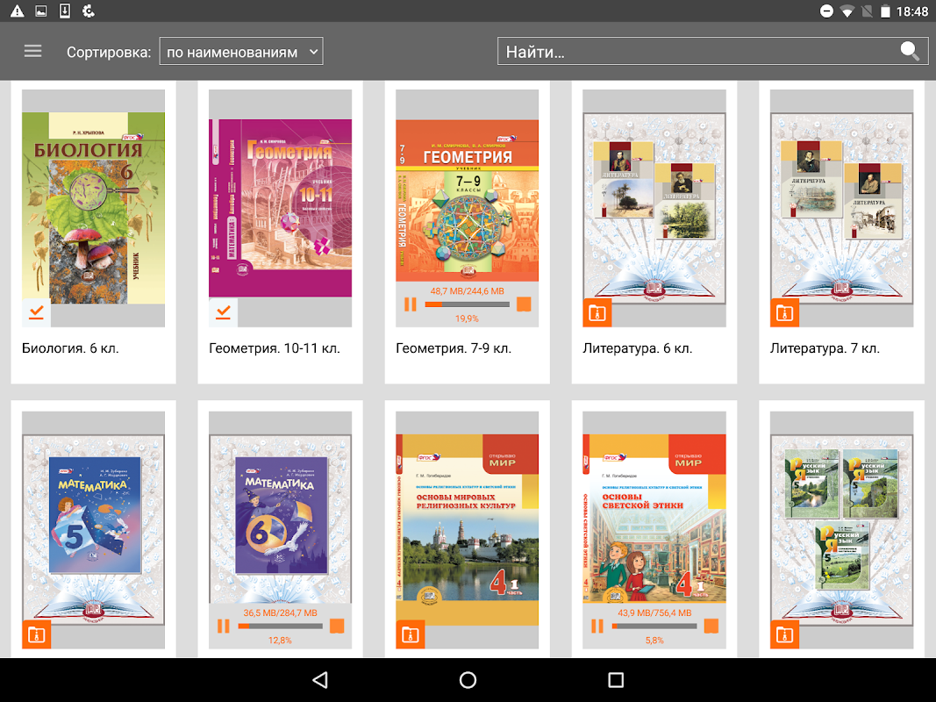Open the Русский язык 5 book set cover
Screen dimensions: 936x702
[841, 528]
